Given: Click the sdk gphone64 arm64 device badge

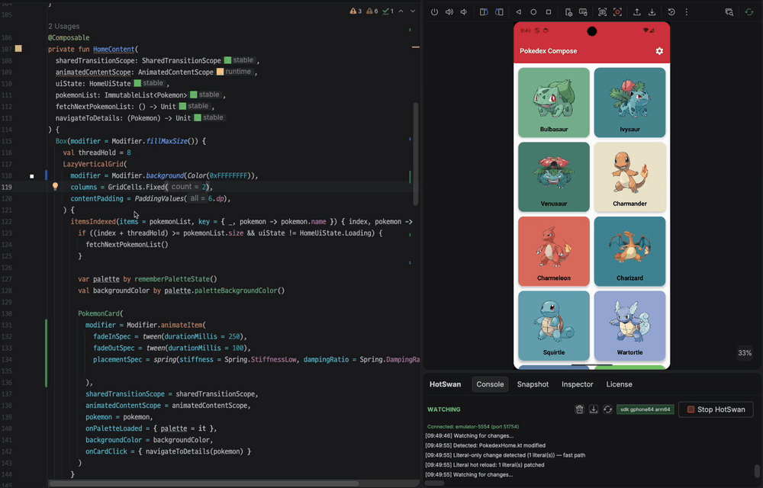Looking at the screenshot, I should pyautogui.click(x=645, y=409).
